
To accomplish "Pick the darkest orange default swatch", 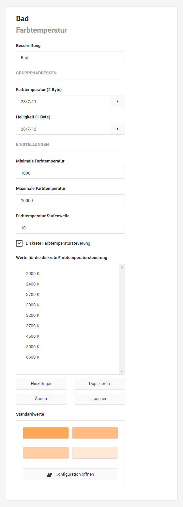I will [46, 433].
